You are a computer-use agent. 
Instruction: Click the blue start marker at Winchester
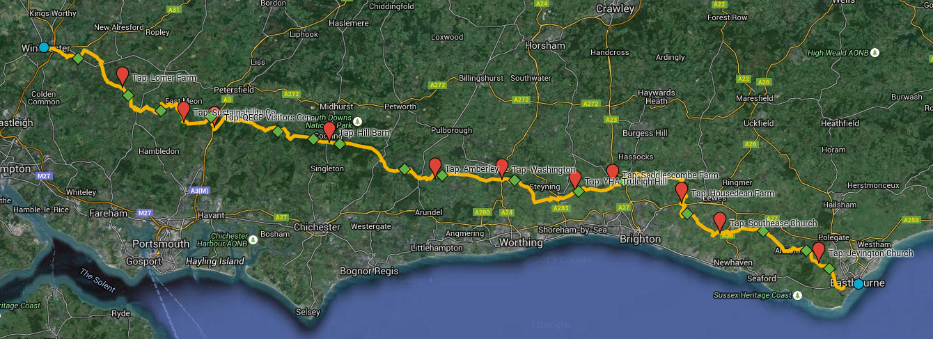43,47
